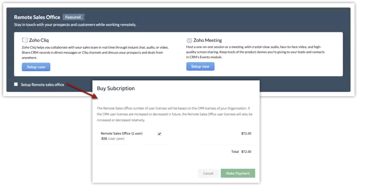
Task: Click the 'Stay in touch with your prospects' subtitle
Action: pyautogui.click(x=75, y=25)
